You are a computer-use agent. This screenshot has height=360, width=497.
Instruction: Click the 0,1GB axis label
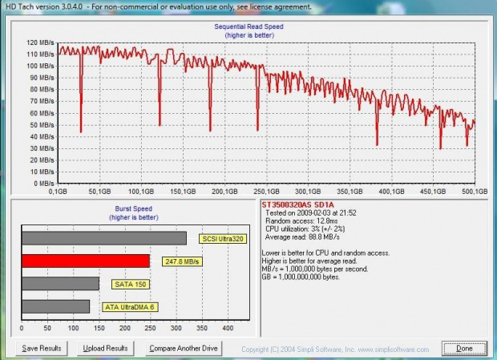(x=58, y=192)
